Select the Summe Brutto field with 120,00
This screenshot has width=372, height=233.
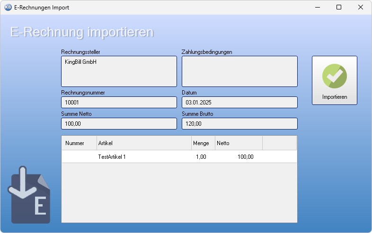[239, 123]
